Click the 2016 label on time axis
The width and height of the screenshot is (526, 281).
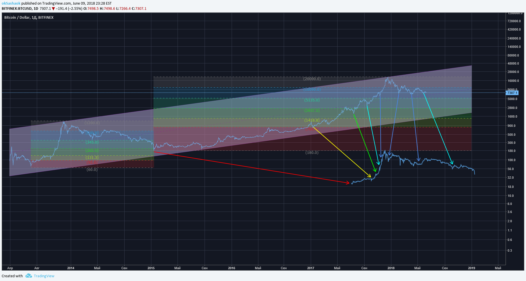pos(232,268)
